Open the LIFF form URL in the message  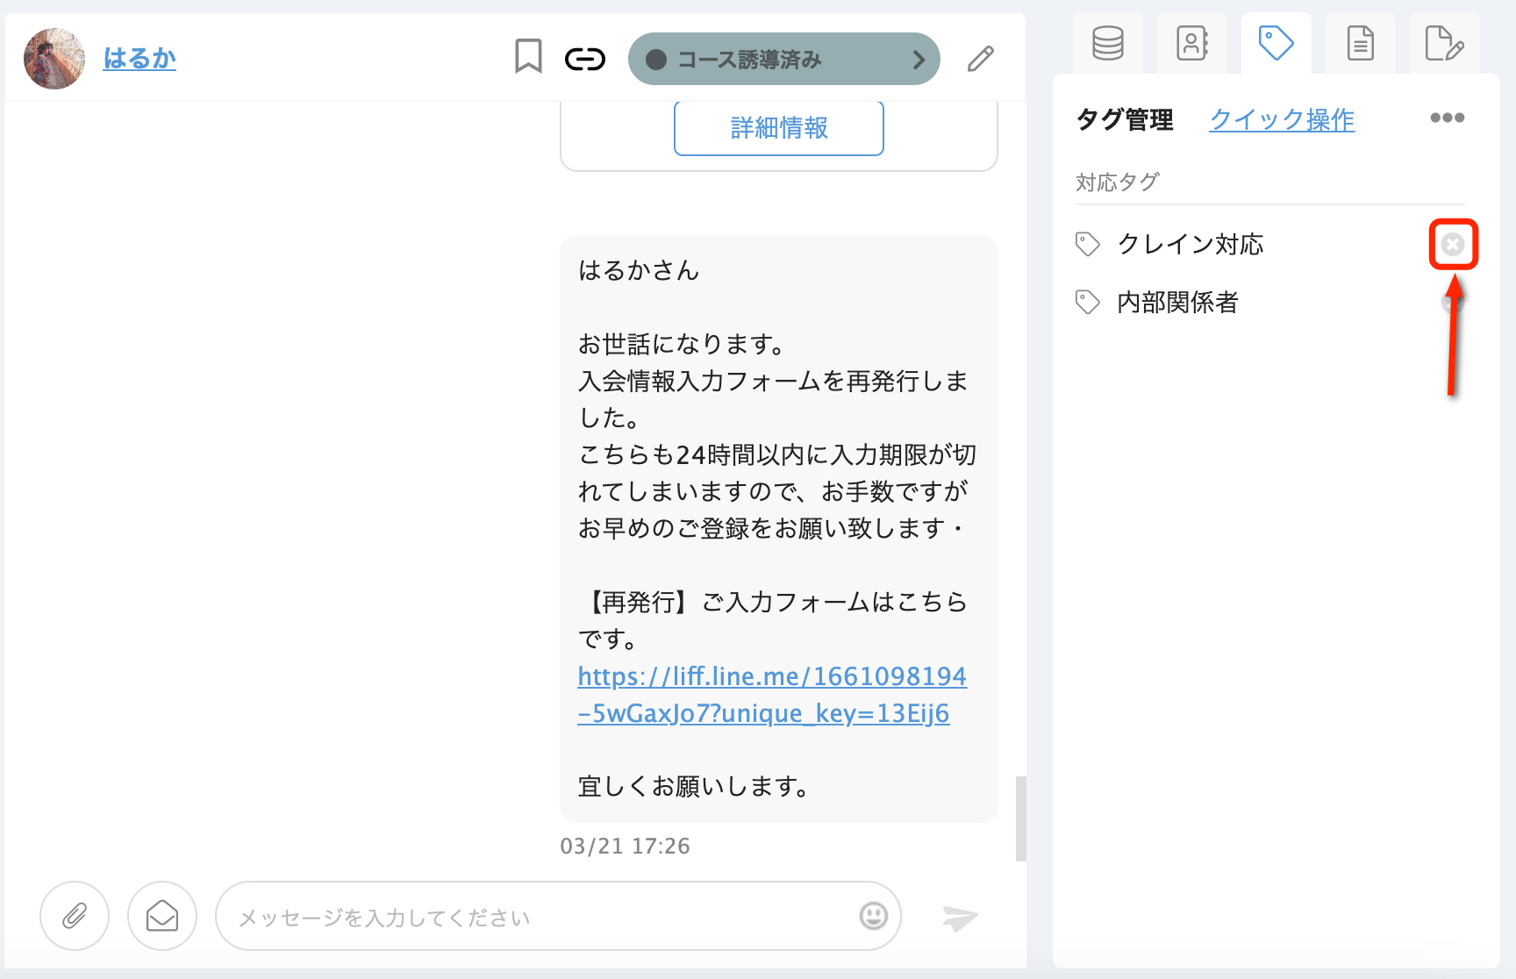click(771, 694)
